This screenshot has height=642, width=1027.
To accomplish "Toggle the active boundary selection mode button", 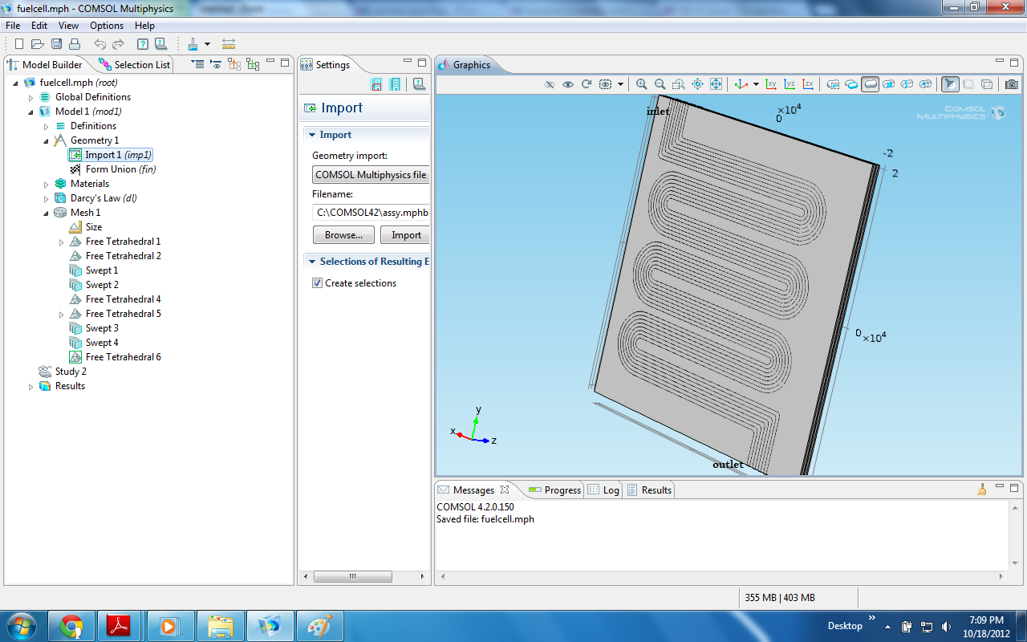I will point(870,84).
